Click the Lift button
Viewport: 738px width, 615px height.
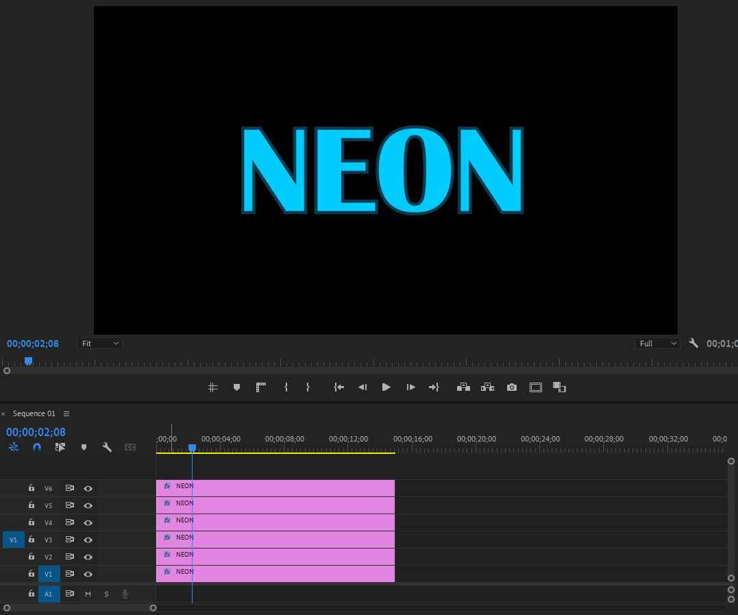pyautogui.click(x=464, y=387)
